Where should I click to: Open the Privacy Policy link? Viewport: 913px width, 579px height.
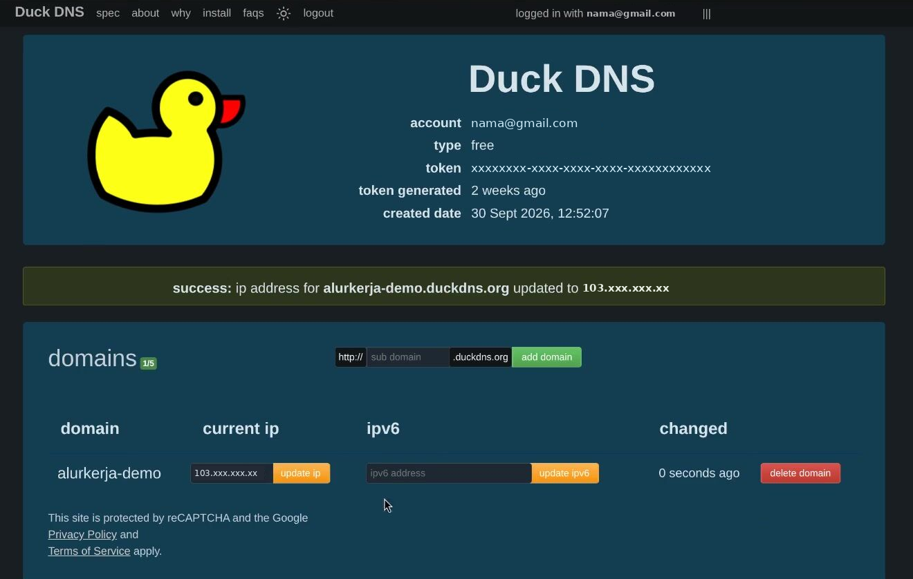click(x=82, y=535)
